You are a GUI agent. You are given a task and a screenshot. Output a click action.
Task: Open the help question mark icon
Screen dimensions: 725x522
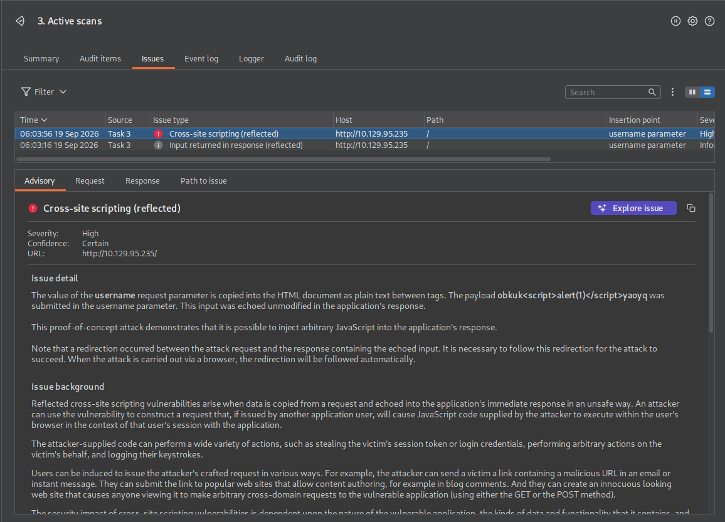(709, 21)
